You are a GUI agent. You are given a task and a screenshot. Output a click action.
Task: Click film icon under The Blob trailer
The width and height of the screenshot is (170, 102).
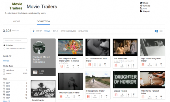(116, 66)
